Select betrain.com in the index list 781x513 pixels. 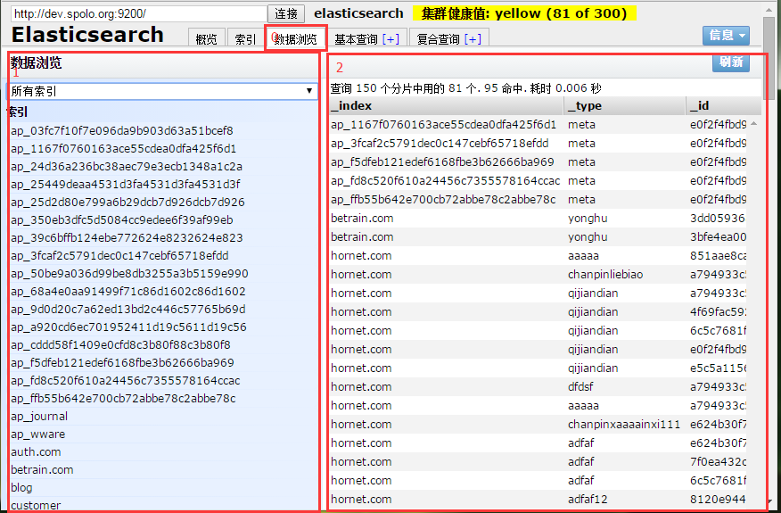point(42,470)
